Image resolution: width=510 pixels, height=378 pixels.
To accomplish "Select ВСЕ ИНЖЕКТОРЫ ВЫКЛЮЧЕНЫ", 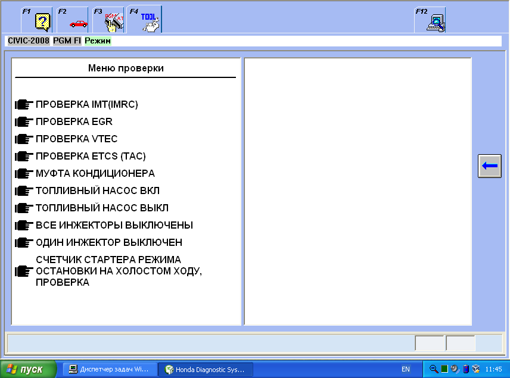I will (x=114, y=225).
